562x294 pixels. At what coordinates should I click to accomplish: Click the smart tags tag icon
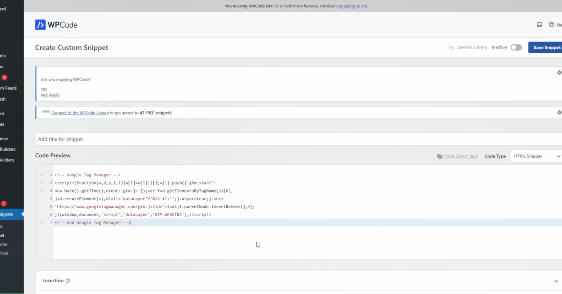tap(440, 156)
